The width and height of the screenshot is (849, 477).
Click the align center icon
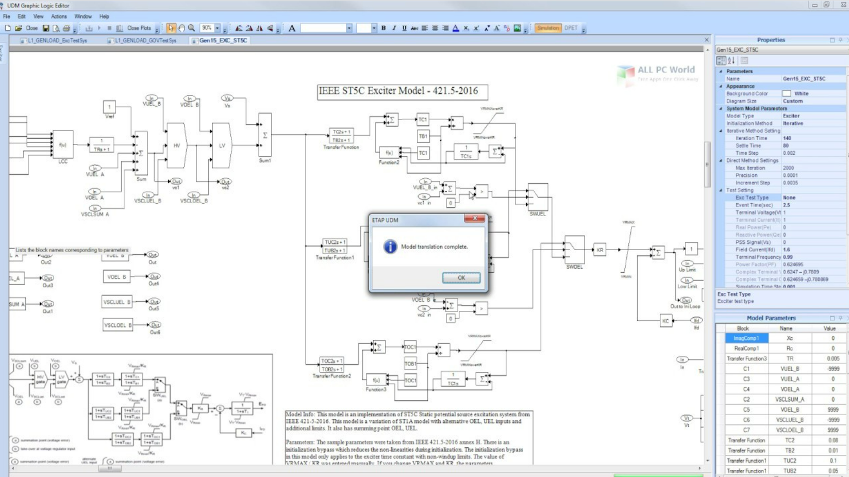pyautogui.click(x=435, y=28)
